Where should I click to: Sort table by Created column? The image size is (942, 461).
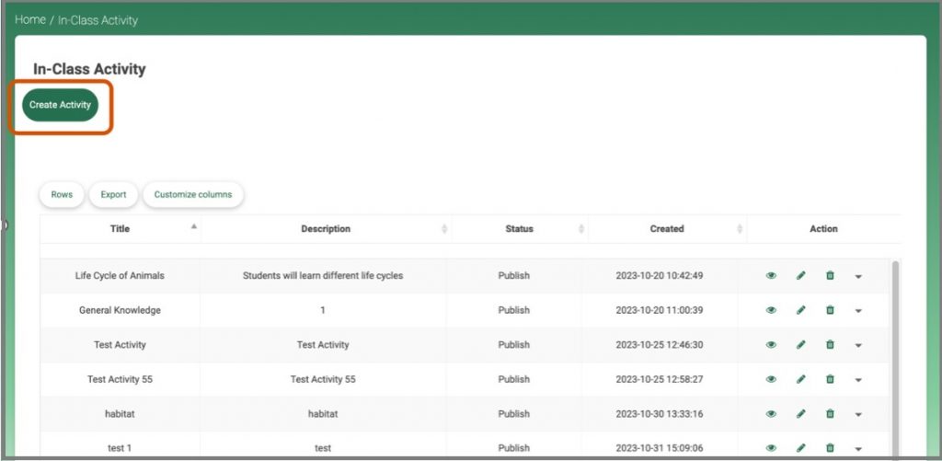click(x=667, y=229)
